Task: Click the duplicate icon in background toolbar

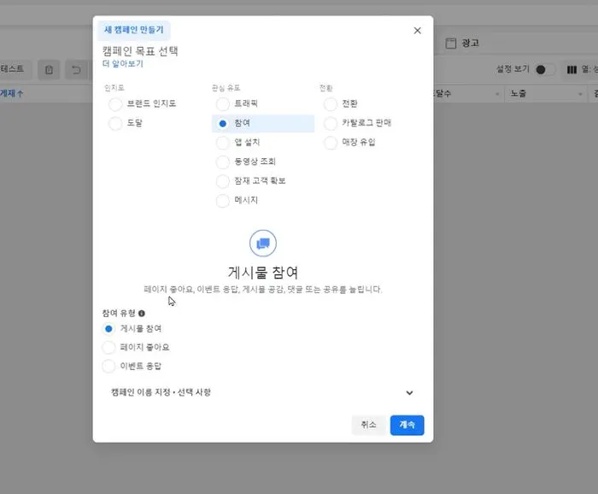Action: (x=49, y=70)
